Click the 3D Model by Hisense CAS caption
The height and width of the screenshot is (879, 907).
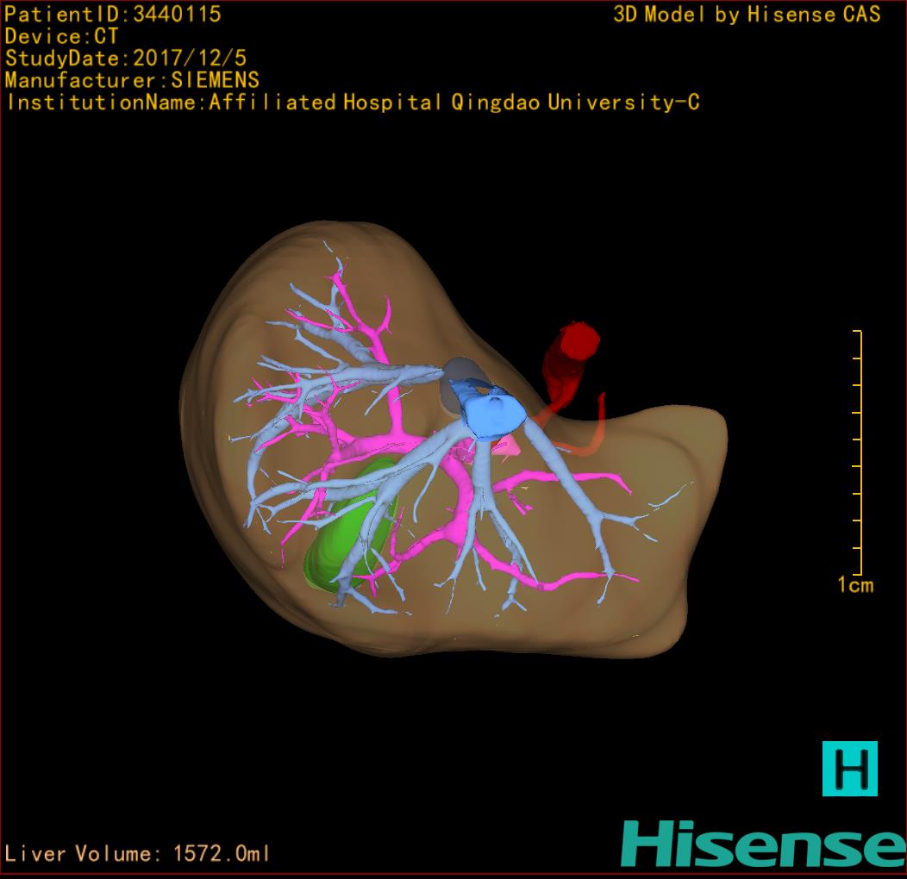coord(747,14)
